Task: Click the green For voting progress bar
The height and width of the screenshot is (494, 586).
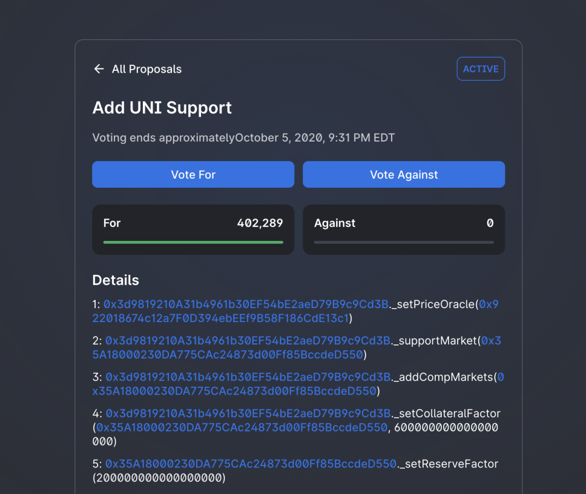Action: (193, 242)
